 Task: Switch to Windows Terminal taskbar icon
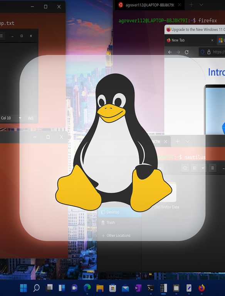pos(150,288)
